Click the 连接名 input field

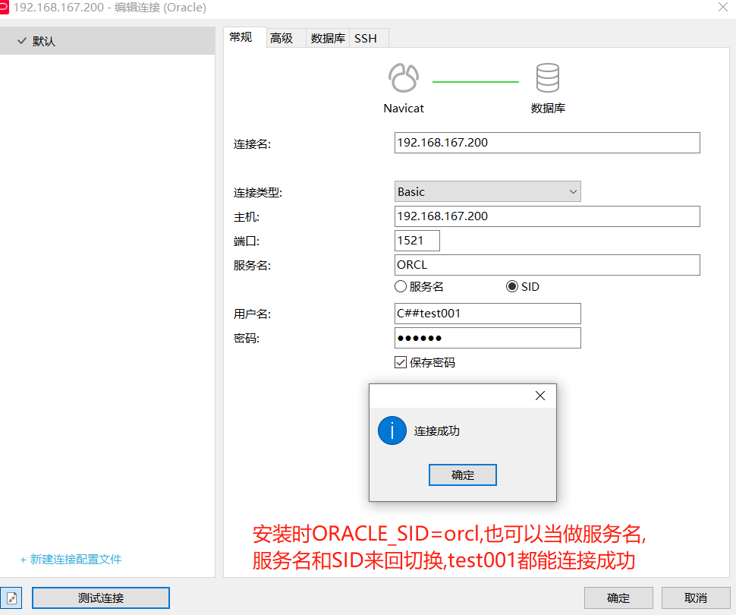click(x=547, y=143)
